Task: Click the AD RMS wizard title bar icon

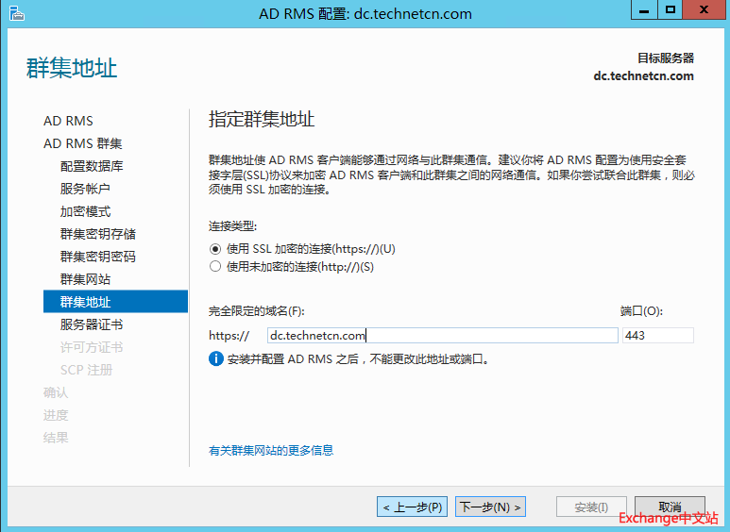Action: click(15, 13)
